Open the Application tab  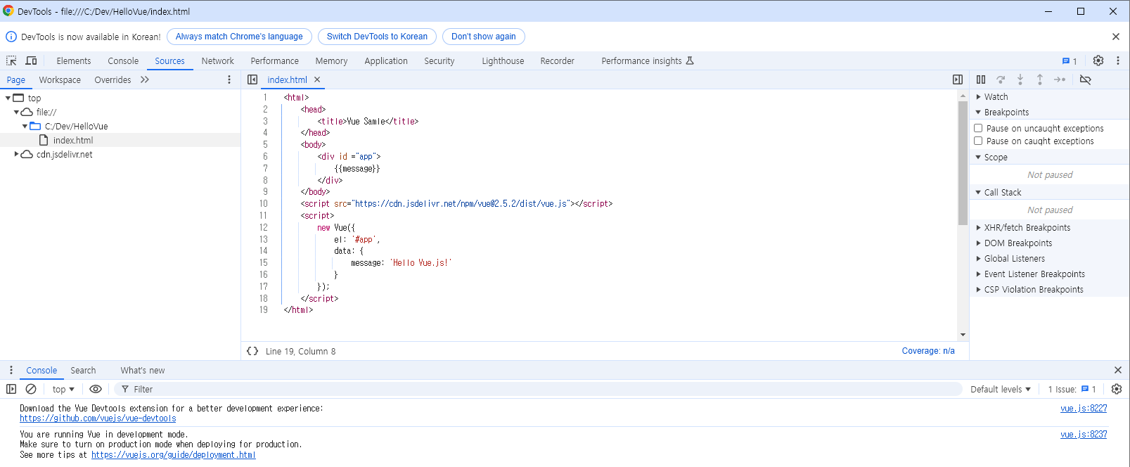click(386, 61)
